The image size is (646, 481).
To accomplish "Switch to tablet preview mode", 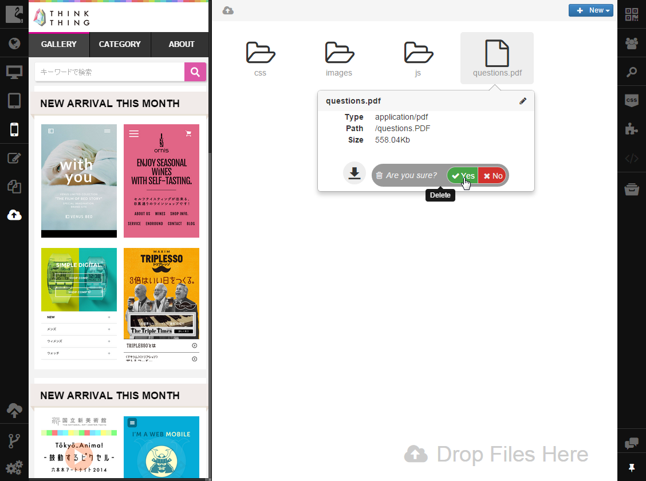I will coord(14,100).
